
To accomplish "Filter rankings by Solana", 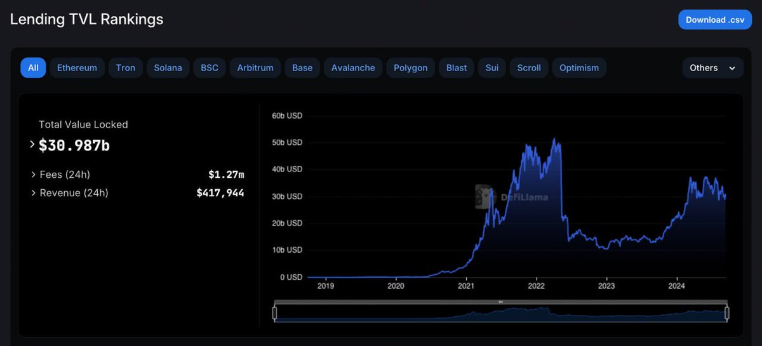I will tap(168, 68).
